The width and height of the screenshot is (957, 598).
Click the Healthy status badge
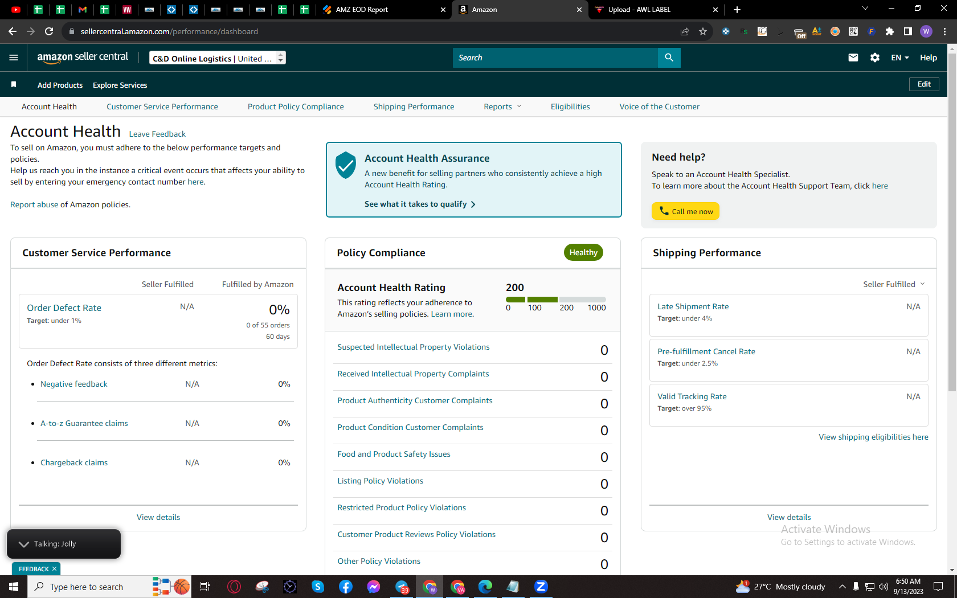pos(583,252)
